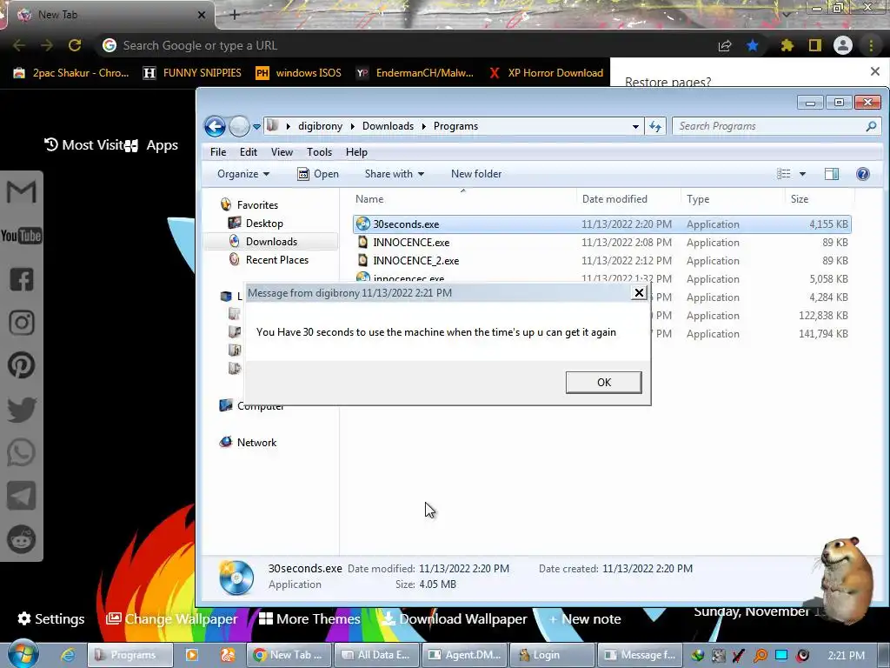Click the More Themes link
The height and width of the screenshot is (668, 890).
tap(309, 618)
